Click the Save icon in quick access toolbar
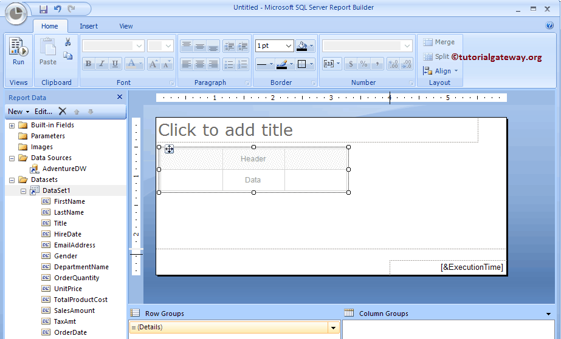The height and width of the screenshot is (339, 561). (x=43, y=9)
